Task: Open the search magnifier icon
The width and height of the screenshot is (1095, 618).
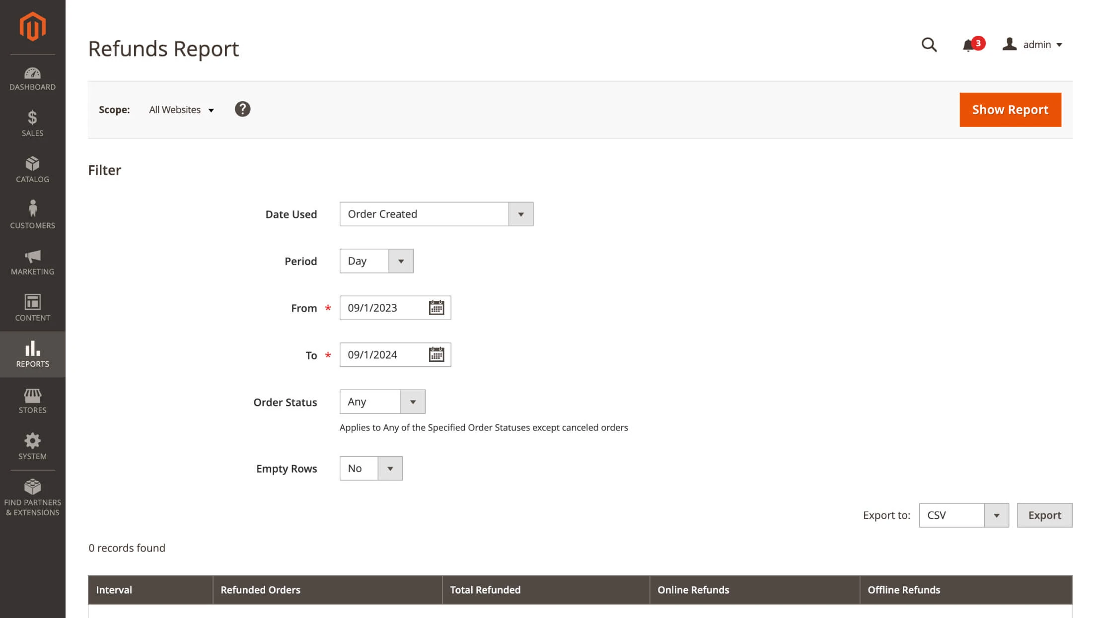Action: pyautogui.click(x=929, y=45)
